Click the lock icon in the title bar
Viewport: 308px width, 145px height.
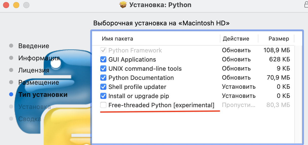tap(306, 5)
